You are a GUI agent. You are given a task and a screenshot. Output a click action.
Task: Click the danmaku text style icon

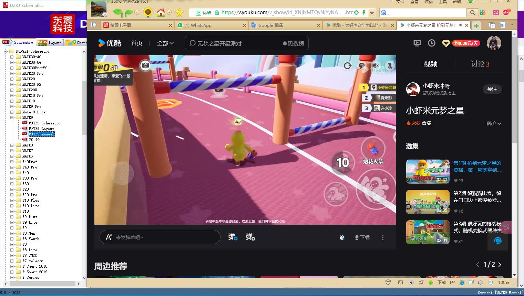tap(109, 237)
